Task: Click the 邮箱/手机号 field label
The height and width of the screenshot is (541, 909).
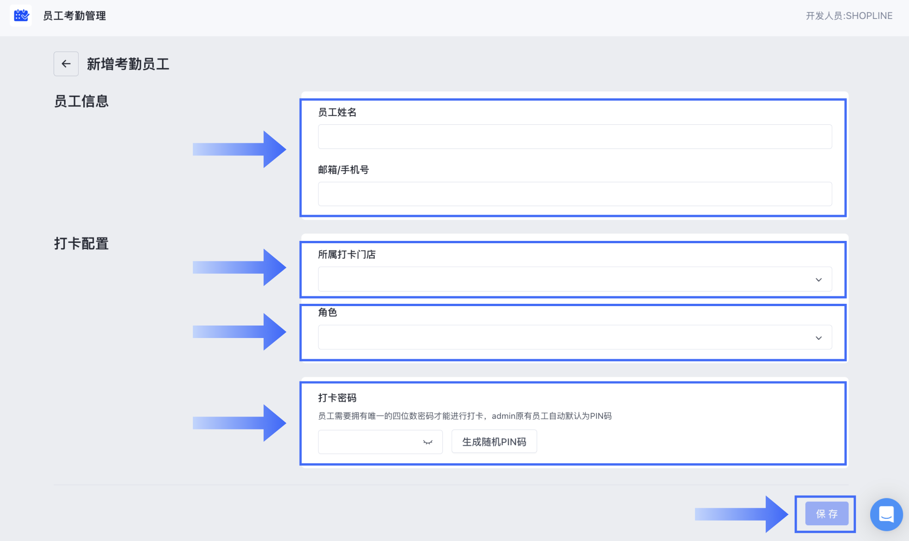Action: point(343,170)
